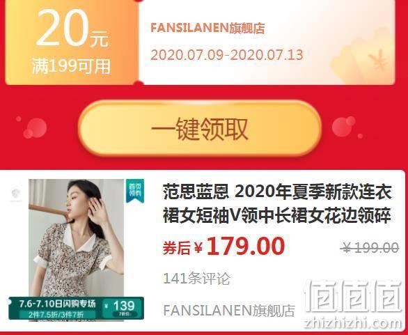This screenshot has width=408, height=335.
Task: Visit FANSILANEN旗舰店 store below the reviews
Action: click(x=229, y=310)
